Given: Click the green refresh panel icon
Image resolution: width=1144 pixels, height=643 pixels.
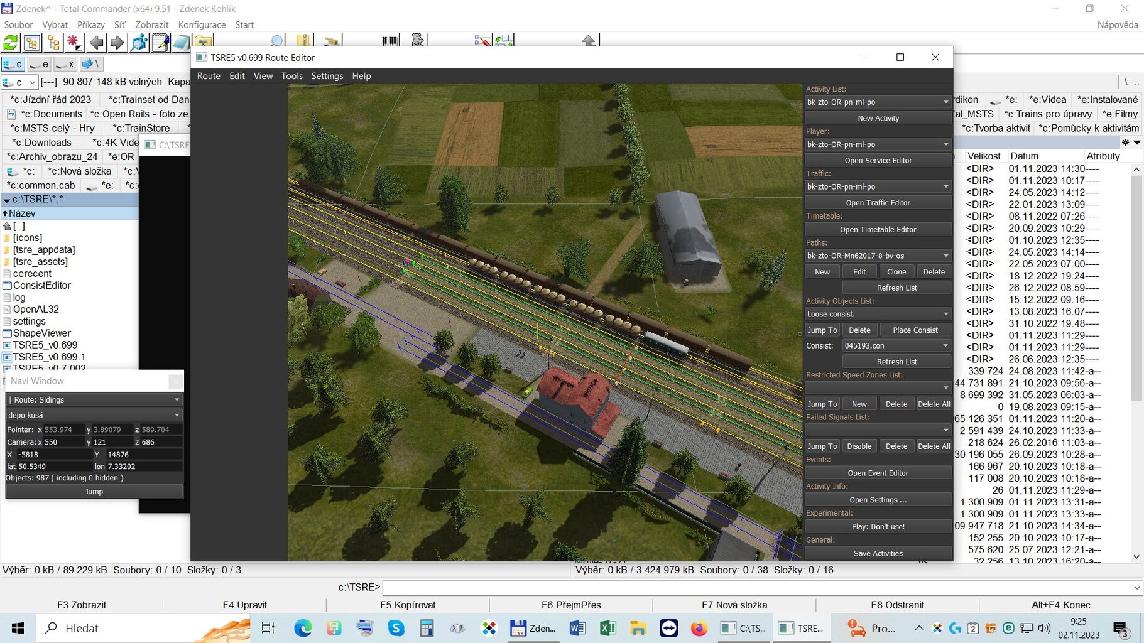Looking at the screenshot, I should point(11,43).
